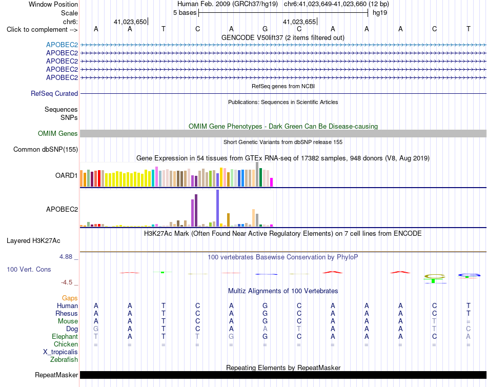Select the OMIM Genes track label
The image size is (487, 387).
point(57,134)
